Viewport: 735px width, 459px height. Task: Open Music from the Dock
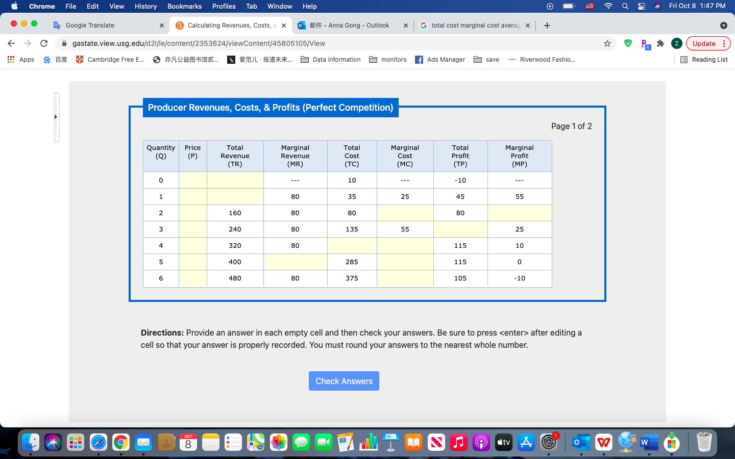coord(458,443)
